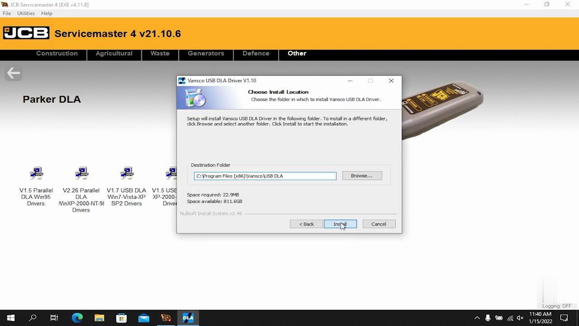Screen dimensions: 579x326
Task: Click Browse to choose another folder
Action: pyautogui.click(x=362, y=176)
